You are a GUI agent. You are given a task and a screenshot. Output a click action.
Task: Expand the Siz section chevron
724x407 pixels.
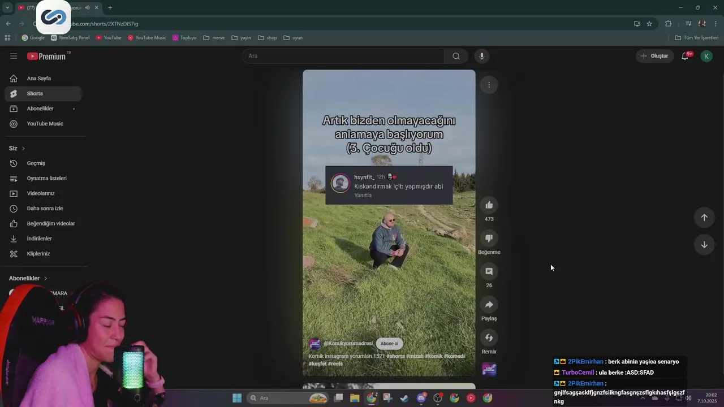tap(23, 148)
